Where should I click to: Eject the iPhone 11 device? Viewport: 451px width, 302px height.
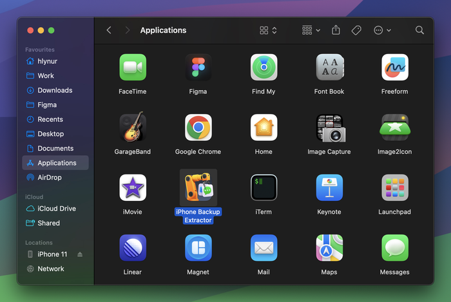[80, 254]
